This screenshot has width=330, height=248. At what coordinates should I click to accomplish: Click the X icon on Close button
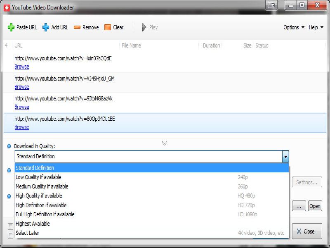pyautogui.click(x=299, y=231)
